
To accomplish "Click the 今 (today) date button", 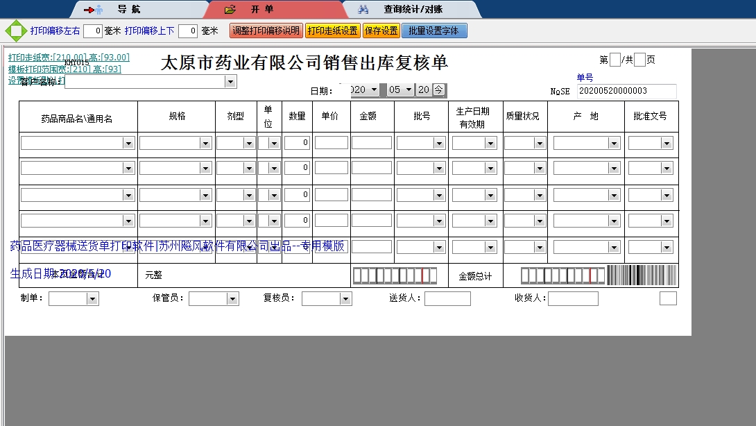I will tap(440, 90).
